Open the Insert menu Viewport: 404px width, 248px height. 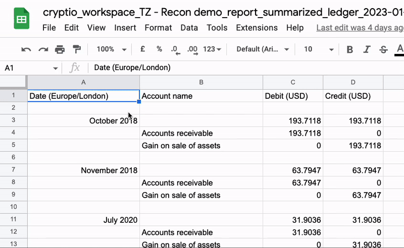tap(125, 28)
